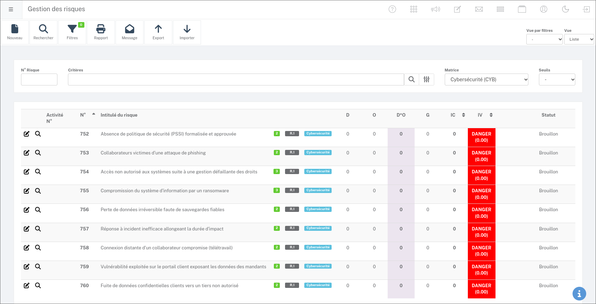Click the N° Risque input field
This screenshot has height=304, width=596.
(39, 80)
